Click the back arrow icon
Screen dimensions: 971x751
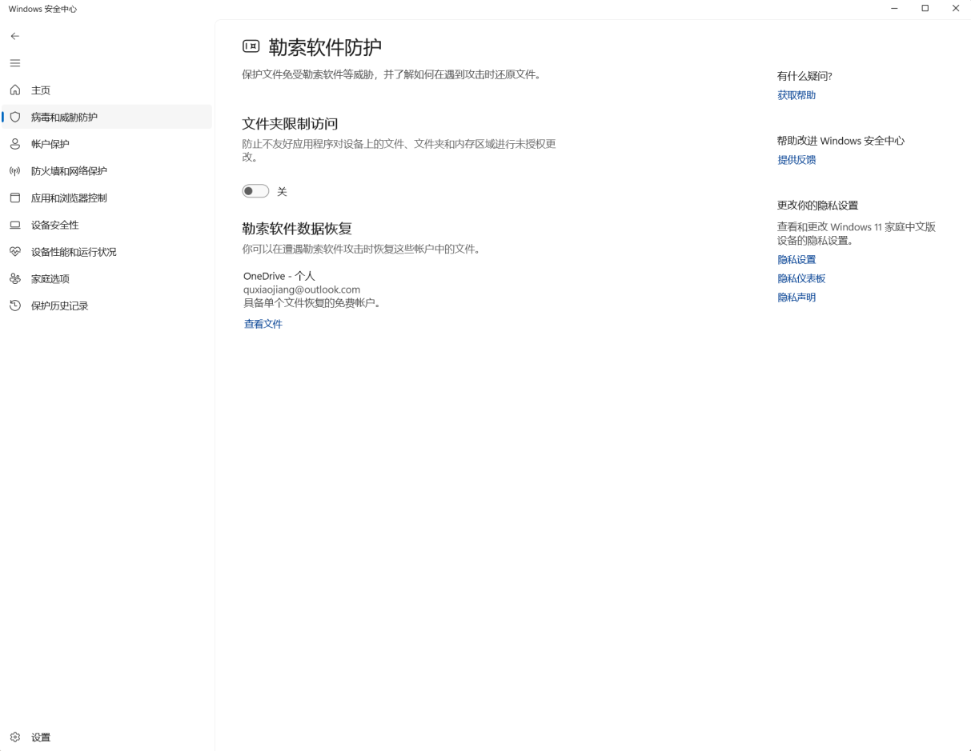coord(15,36)
